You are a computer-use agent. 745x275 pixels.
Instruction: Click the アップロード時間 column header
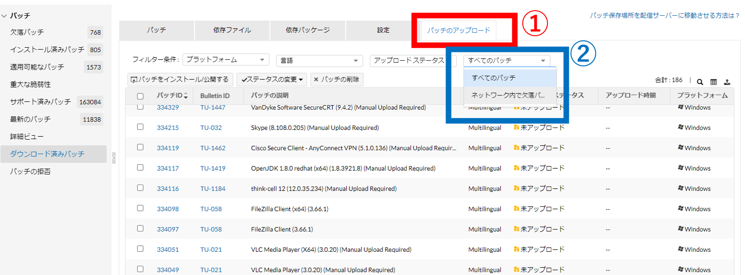630,96
